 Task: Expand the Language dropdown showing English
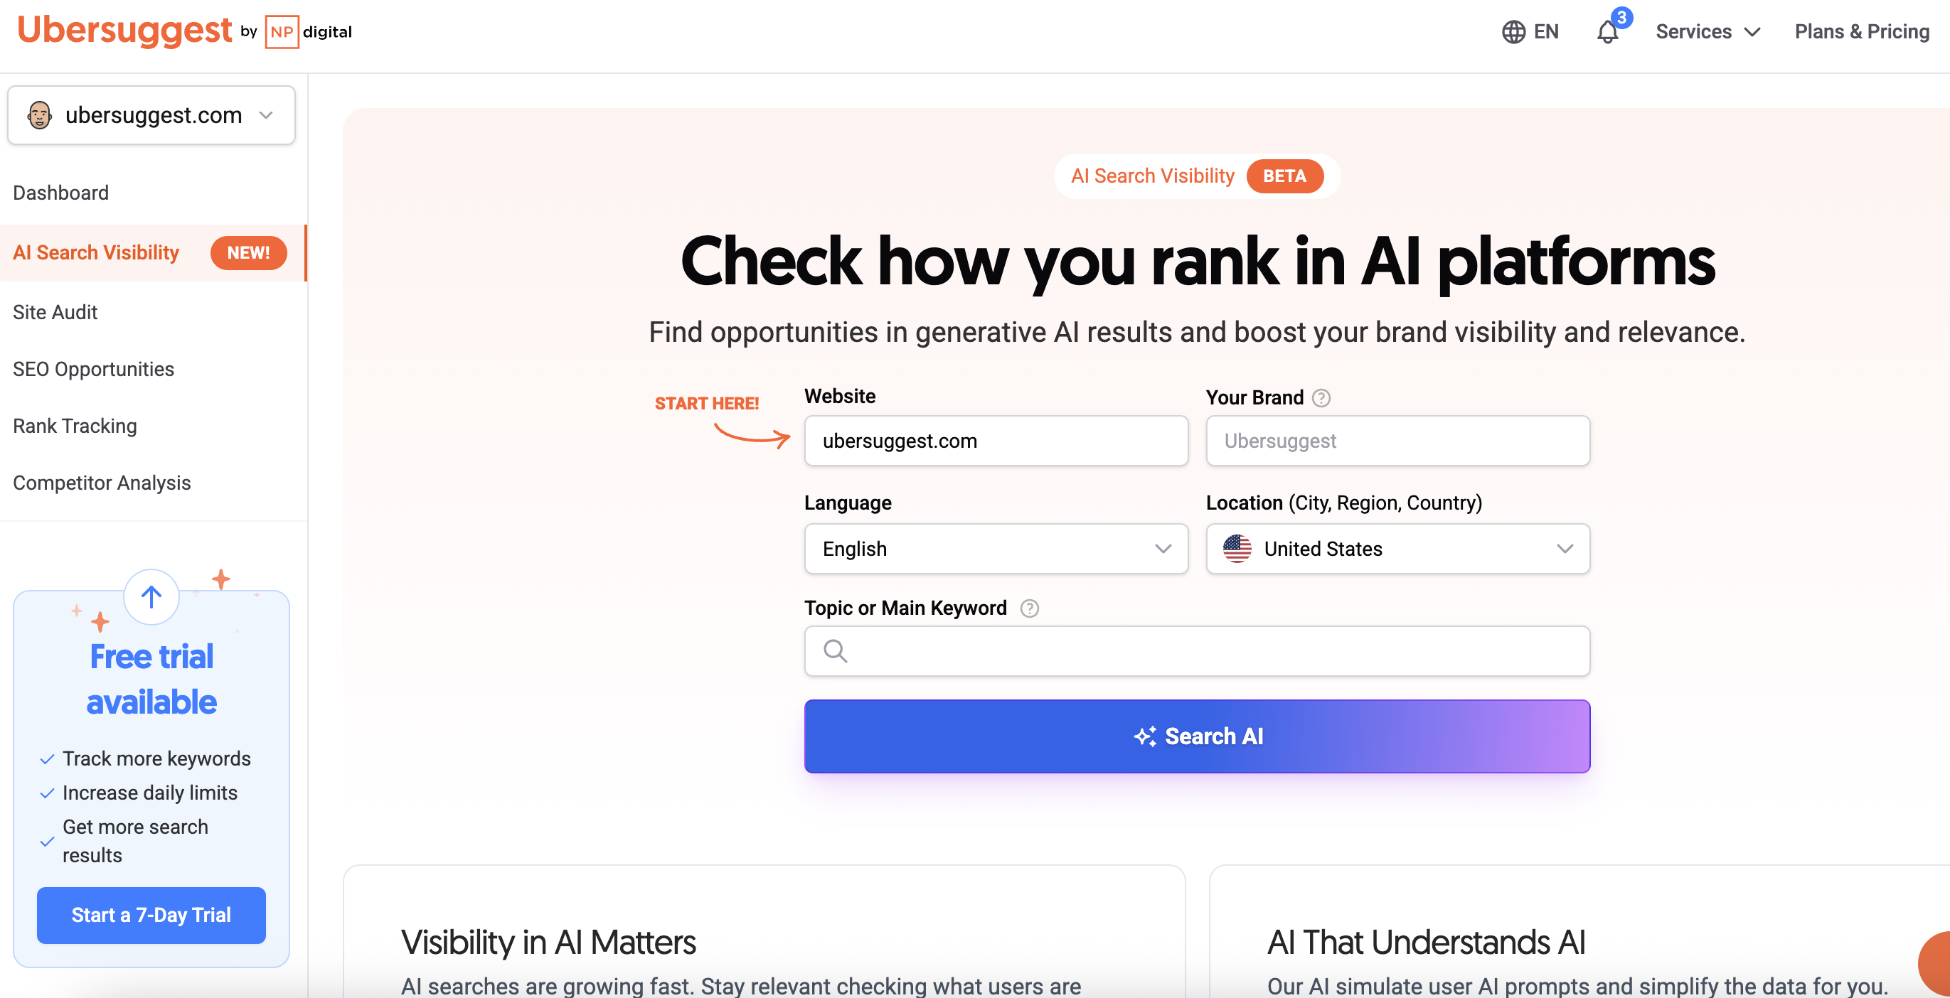point(996,549)
